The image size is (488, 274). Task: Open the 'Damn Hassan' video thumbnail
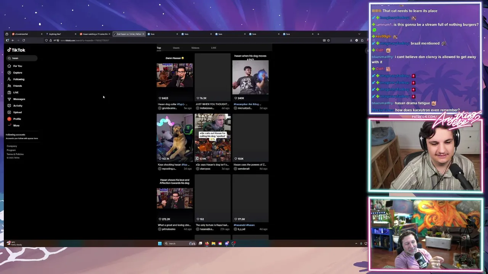click(x=175, y=78)
